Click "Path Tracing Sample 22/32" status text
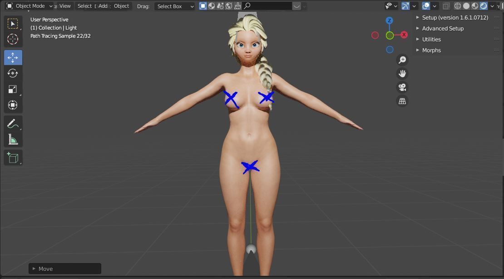Screen dimensions: 504x279 pyautogui.click(x=60, y=36)
